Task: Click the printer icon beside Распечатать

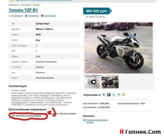Action: point(26,16)
